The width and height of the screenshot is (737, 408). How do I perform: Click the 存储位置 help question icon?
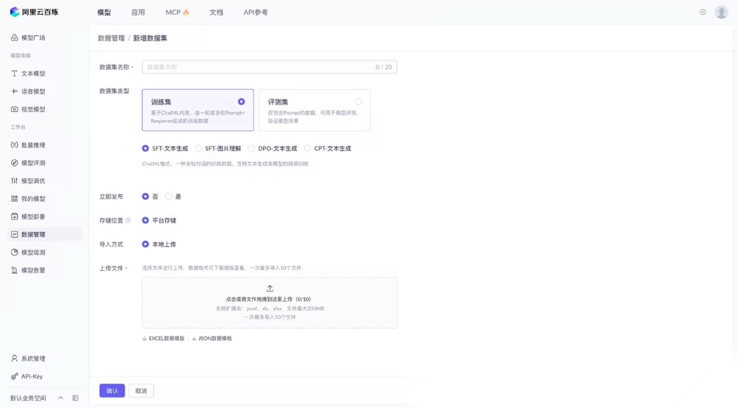click(128, 220)
